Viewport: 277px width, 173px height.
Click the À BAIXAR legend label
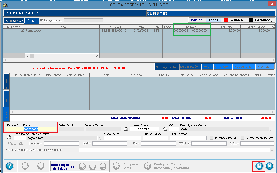[238, 20]
